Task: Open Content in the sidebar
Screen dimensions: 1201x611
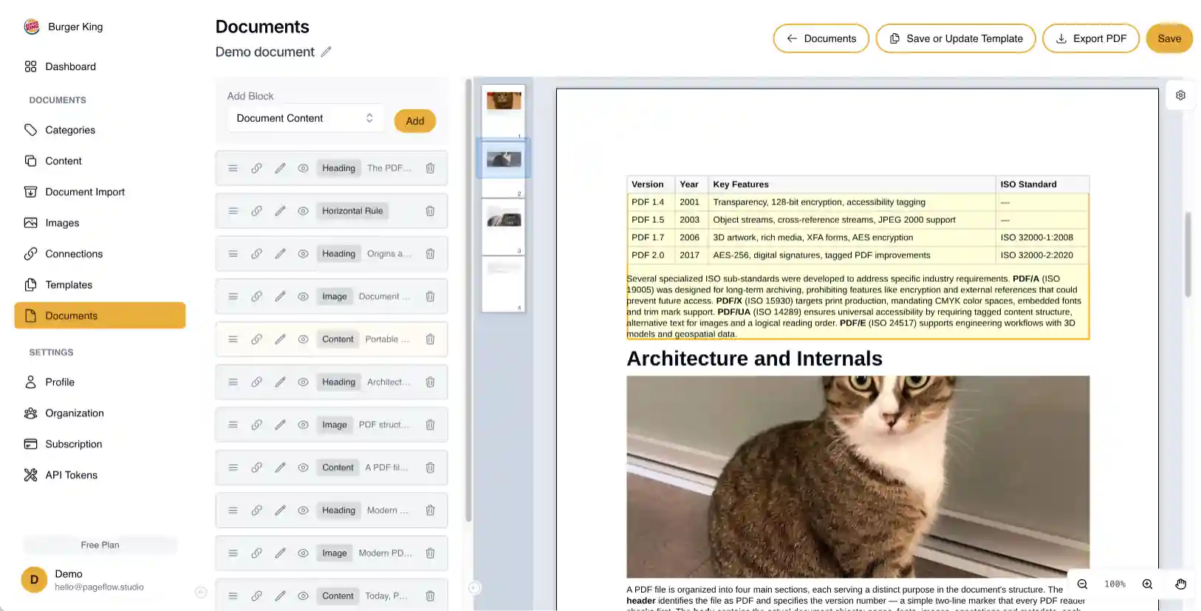Action: pos(100,161)
